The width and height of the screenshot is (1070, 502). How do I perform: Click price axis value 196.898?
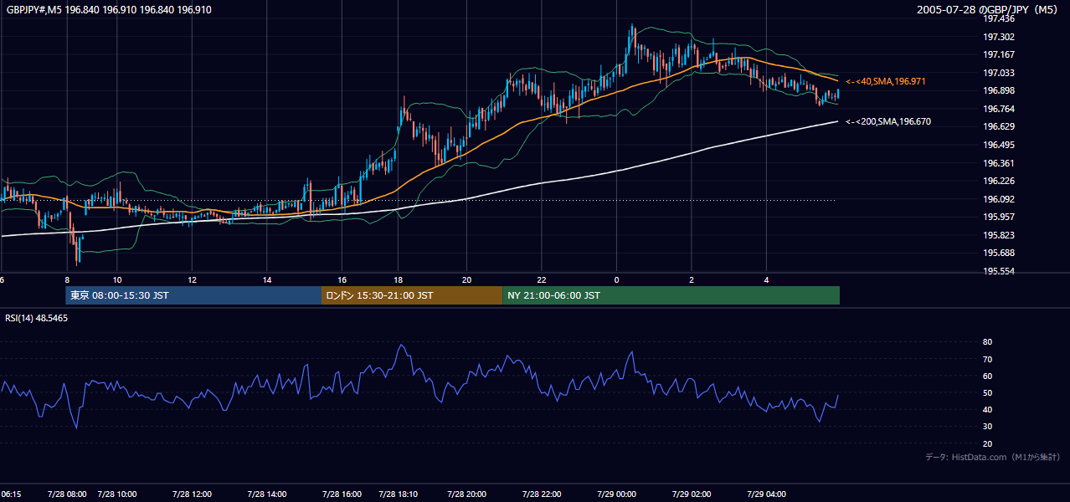[999, 90]
